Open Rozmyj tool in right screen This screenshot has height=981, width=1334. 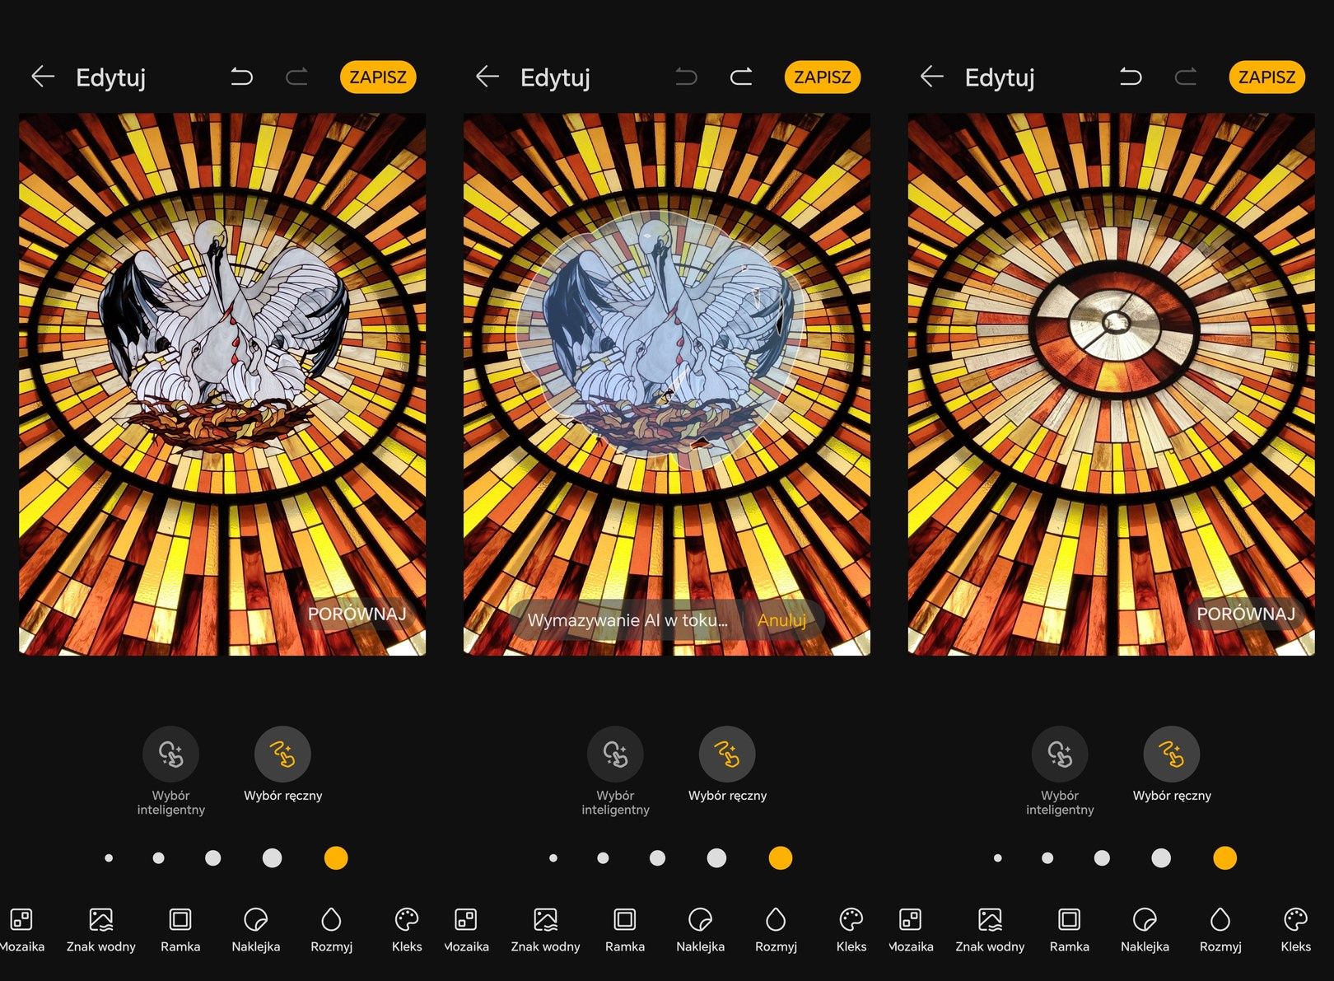pos(1220,930)
